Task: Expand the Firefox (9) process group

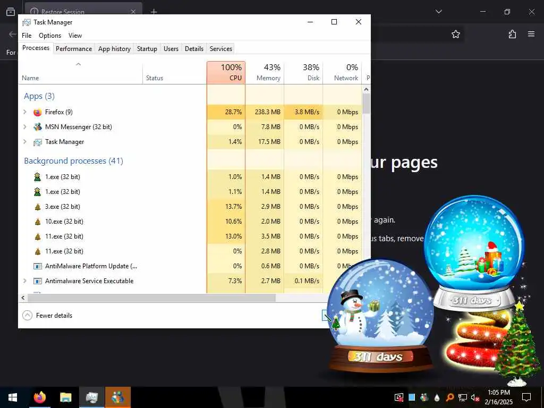Action: click(x=24, y=112)
